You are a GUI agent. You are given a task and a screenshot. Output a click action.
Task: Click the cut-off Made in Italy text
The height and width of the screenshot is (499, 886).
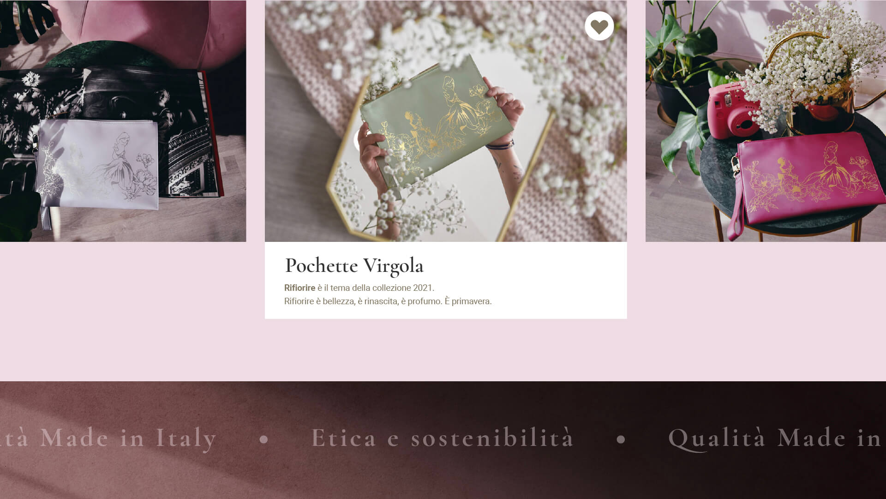108,438
